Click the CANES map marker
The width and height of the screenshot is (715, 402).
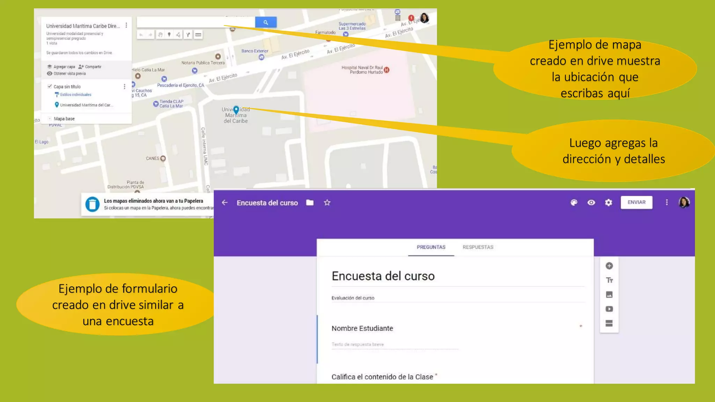tap(163, 158)
